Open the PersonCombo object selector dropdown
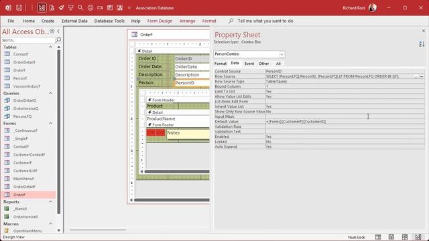 click(x=282, y=54)
